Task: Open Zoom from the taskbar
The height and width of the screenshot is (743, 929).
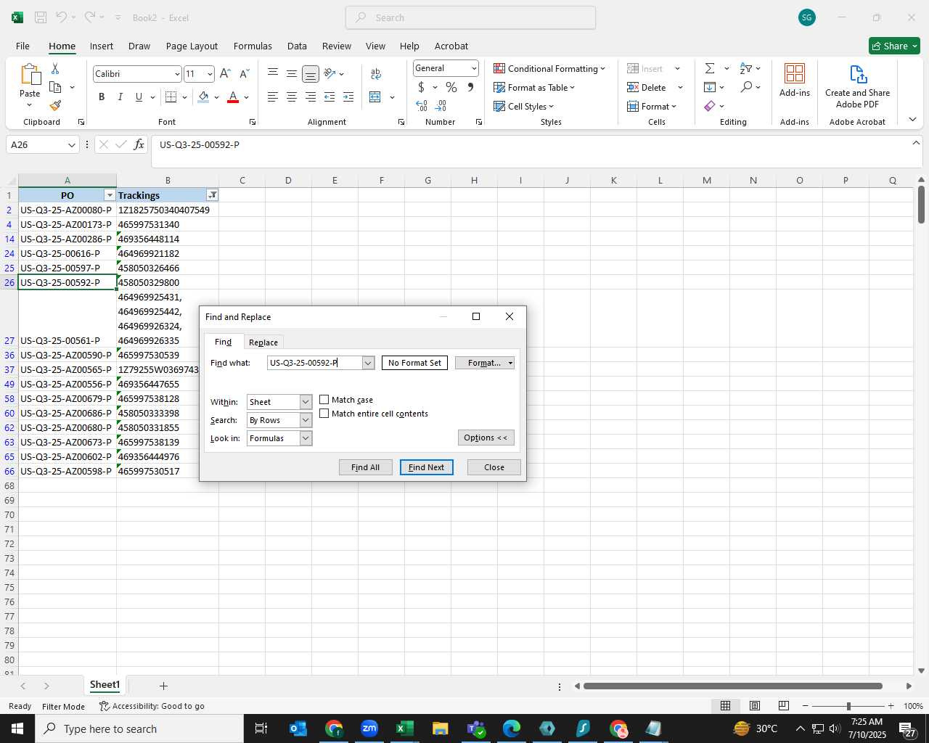Action: point(369,728)
